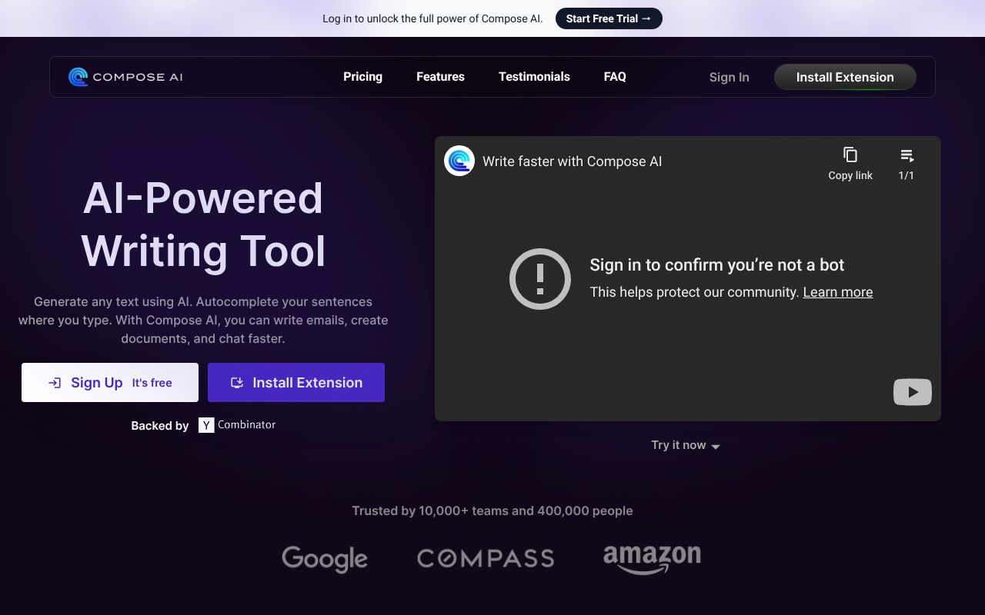The height and width of the screenshot is (615, 985).
Task: Follow the Learn more link
Action: tap(837, 292)
